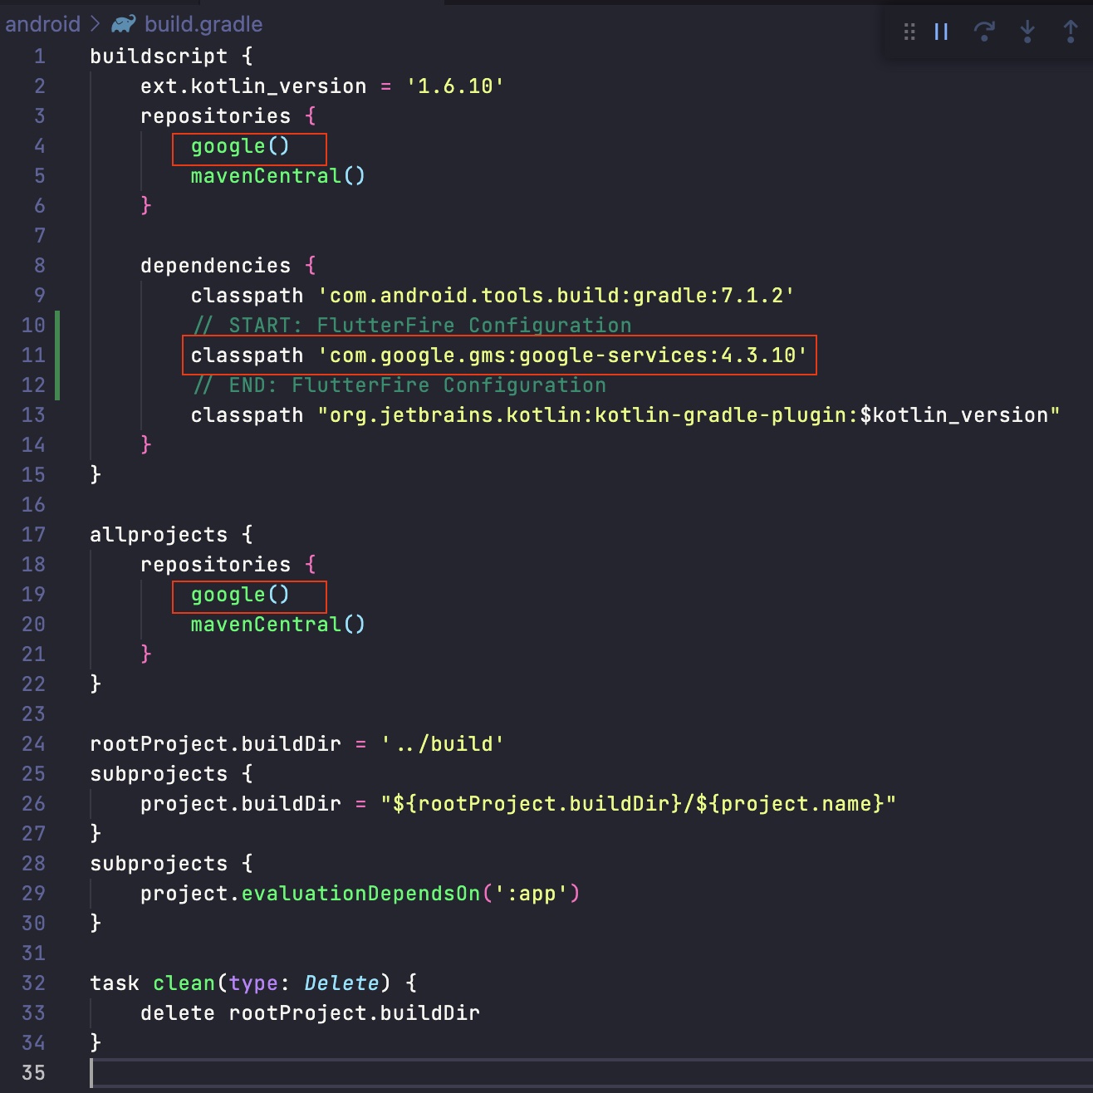Click subprojects on line 28
The width and height of the screenshot is (1093, 1093).
[x=159, y=864]
